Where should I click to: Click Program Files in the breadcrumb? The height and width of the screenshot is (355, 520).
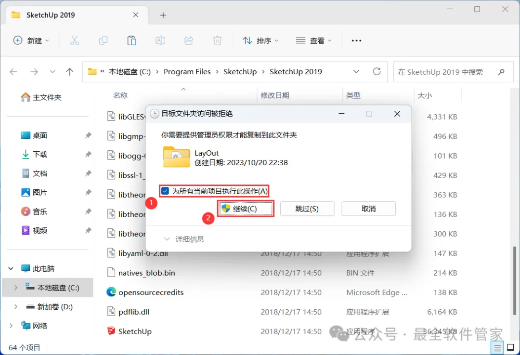[187, 72]
